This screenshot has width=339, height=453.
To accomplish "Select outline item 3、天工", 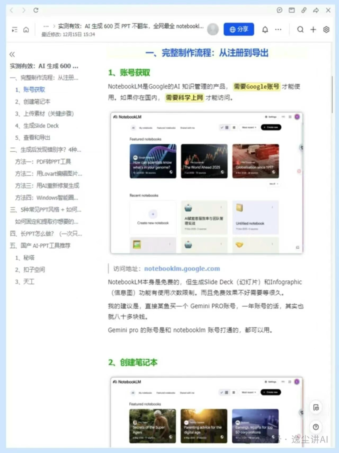I will [25, 282].
